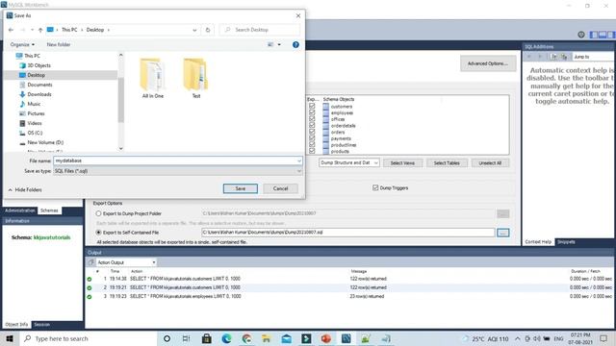Switch to the Schemas tab
This screenshot has height=346, width=616.
[x=49, y=210]
